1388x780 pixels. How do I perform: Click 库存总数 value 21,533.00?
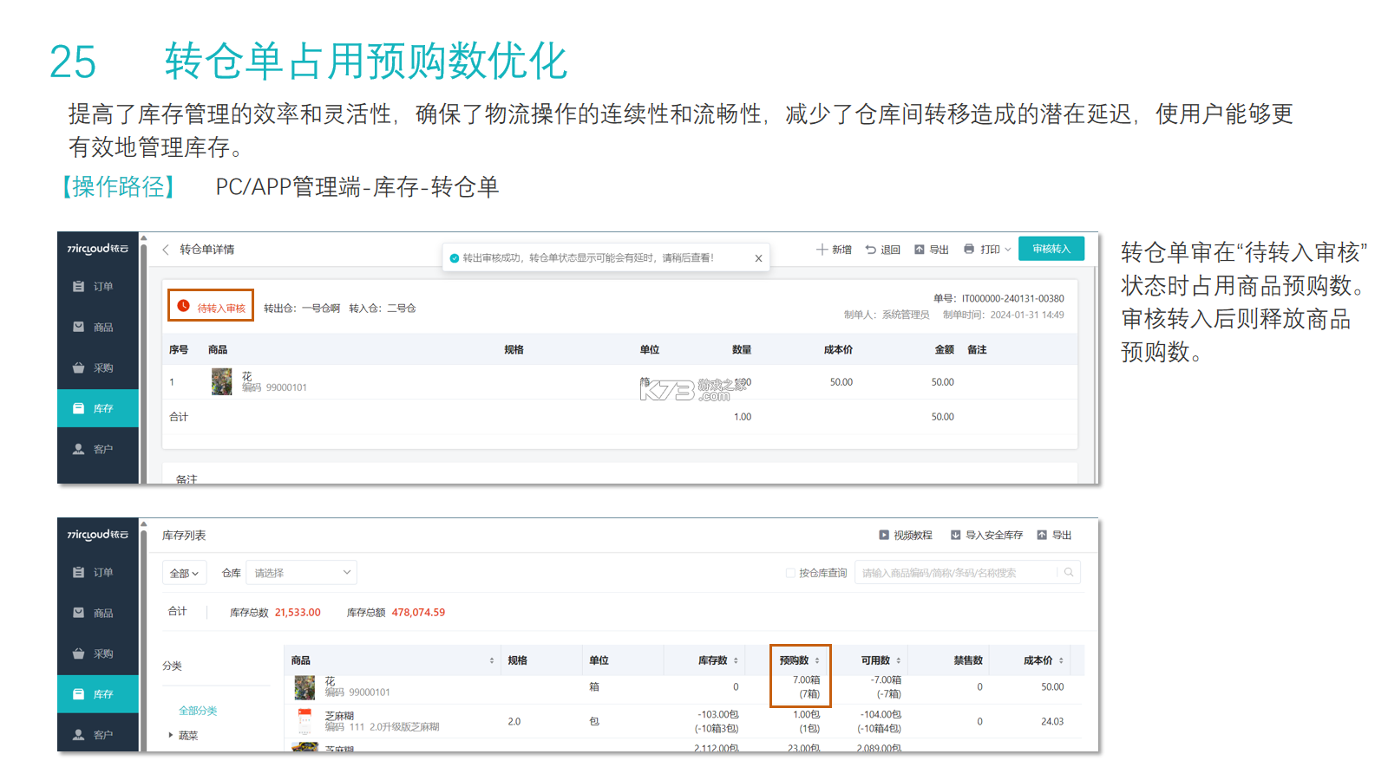click(298, 613)
